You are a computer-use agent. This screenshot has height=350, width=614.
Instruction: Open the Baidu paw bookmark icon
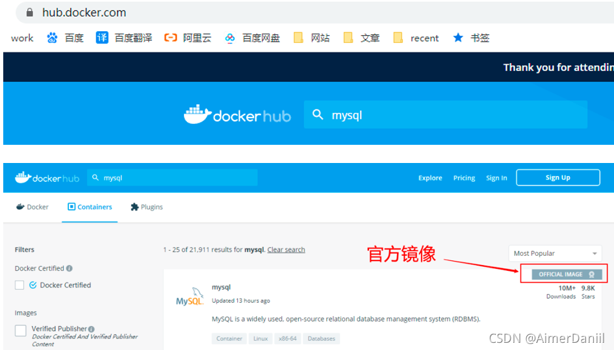point(52,38)
